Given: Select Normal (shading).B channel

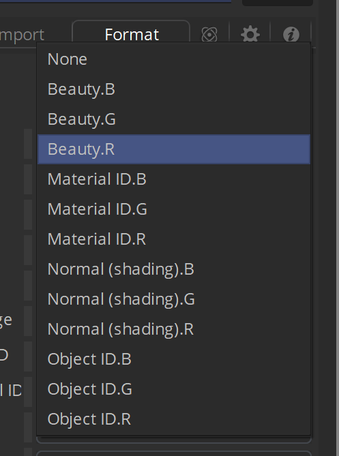Looking at the screenshot, I should coord(174,269).
